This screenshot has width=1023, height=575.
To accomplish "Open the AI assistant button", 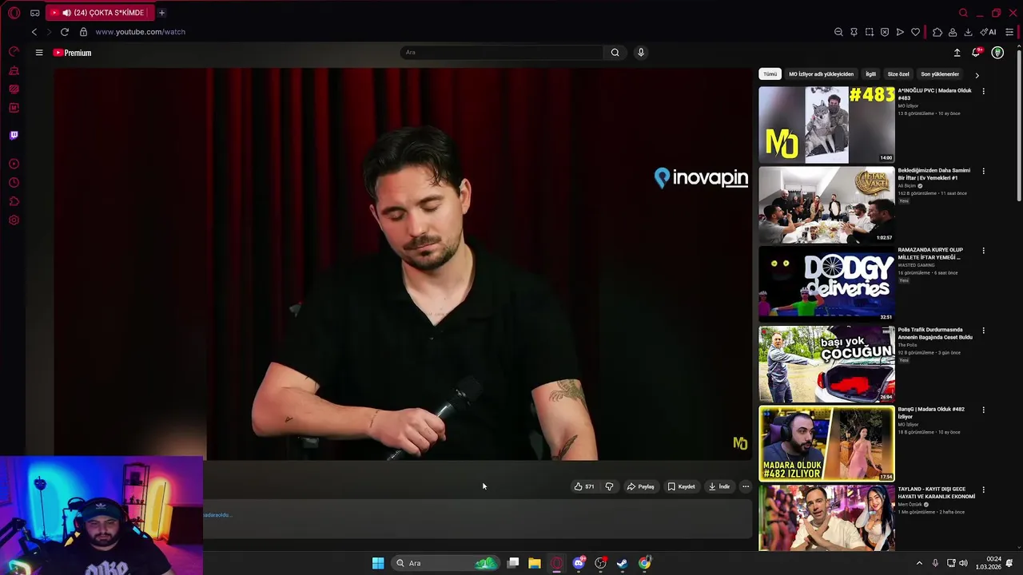I will point(989,32).
